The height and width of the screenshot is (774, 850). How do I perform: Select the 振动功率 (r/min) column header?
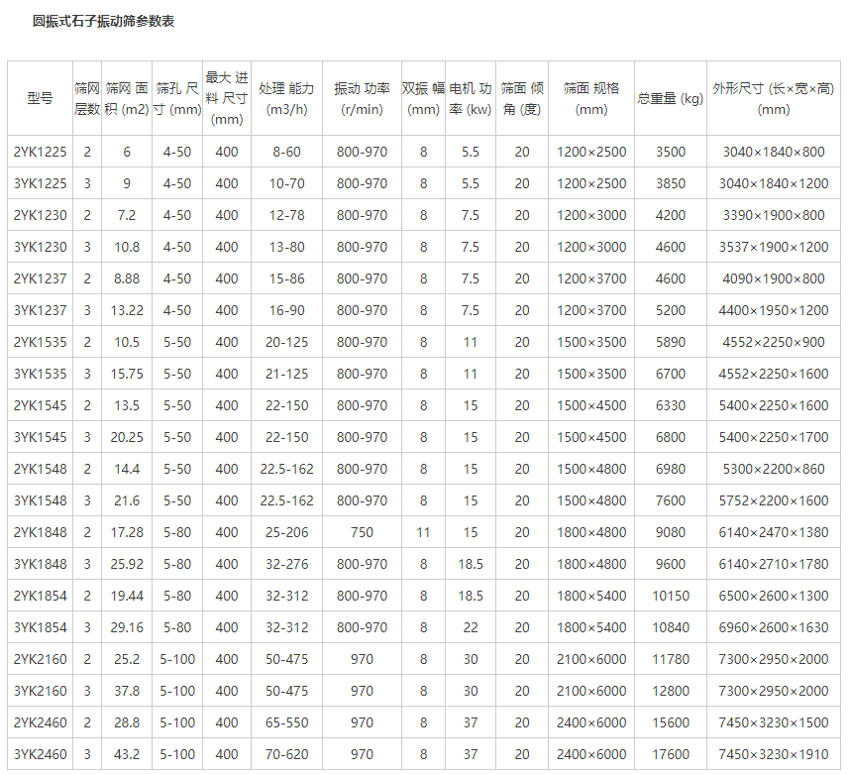(x=362, y=98)
